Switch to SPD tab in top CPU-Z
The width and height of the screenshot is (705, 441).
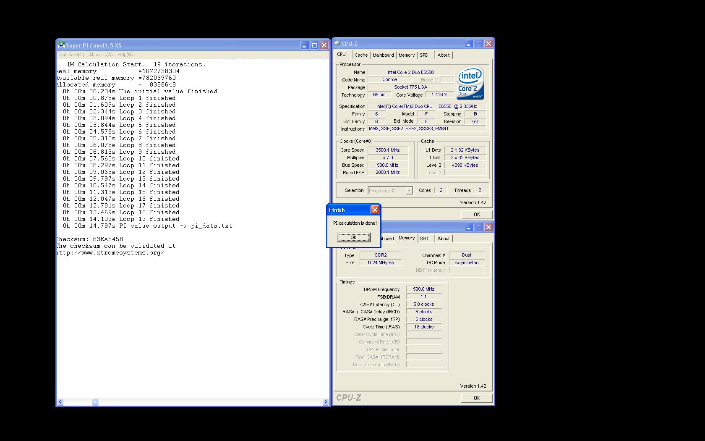pos(424,55)
